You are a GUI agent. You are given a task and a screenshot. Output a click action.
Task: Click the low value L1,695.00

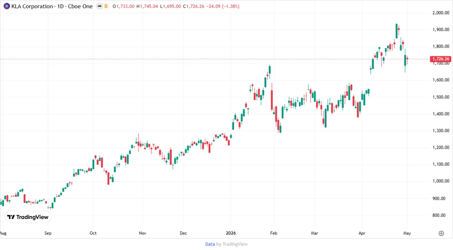point(171,7)
